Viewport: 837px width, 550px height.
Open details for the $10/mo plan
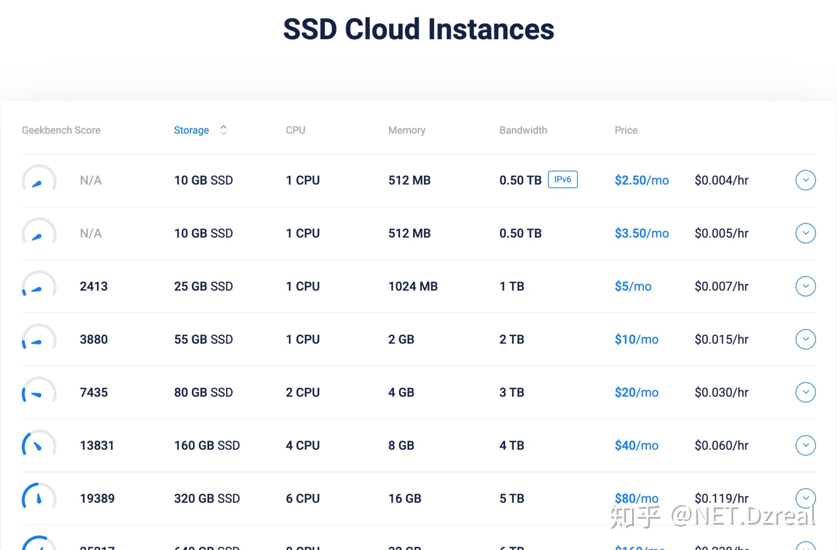click(x=805, y=339)
